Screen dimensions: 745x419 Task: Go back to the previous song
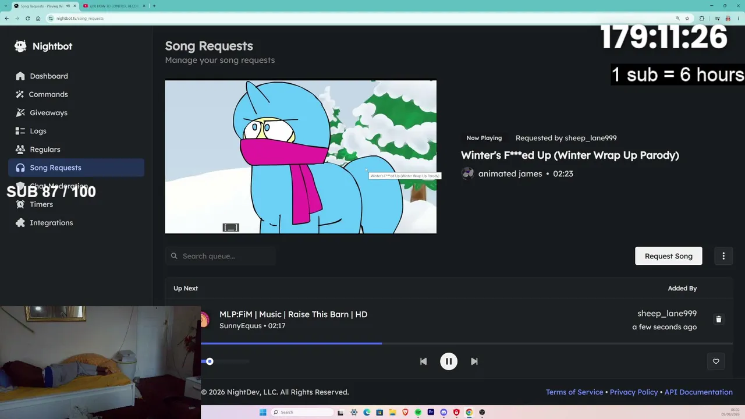423,361
